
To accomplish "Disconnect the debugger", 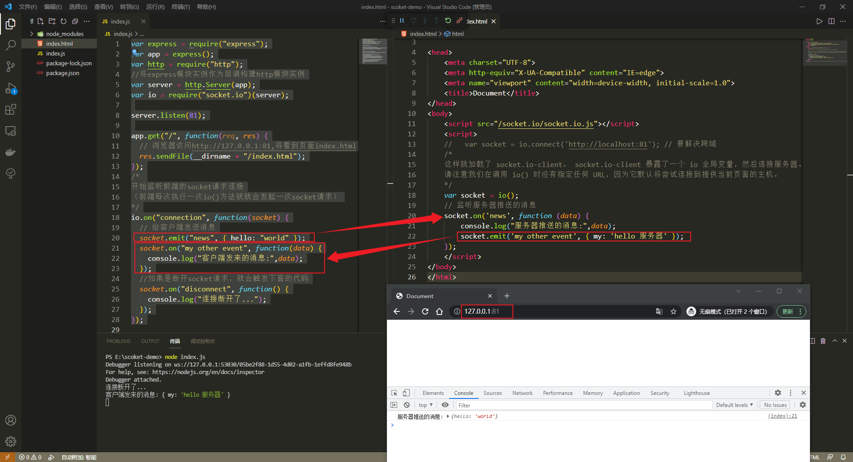I will tap(459, 20).
